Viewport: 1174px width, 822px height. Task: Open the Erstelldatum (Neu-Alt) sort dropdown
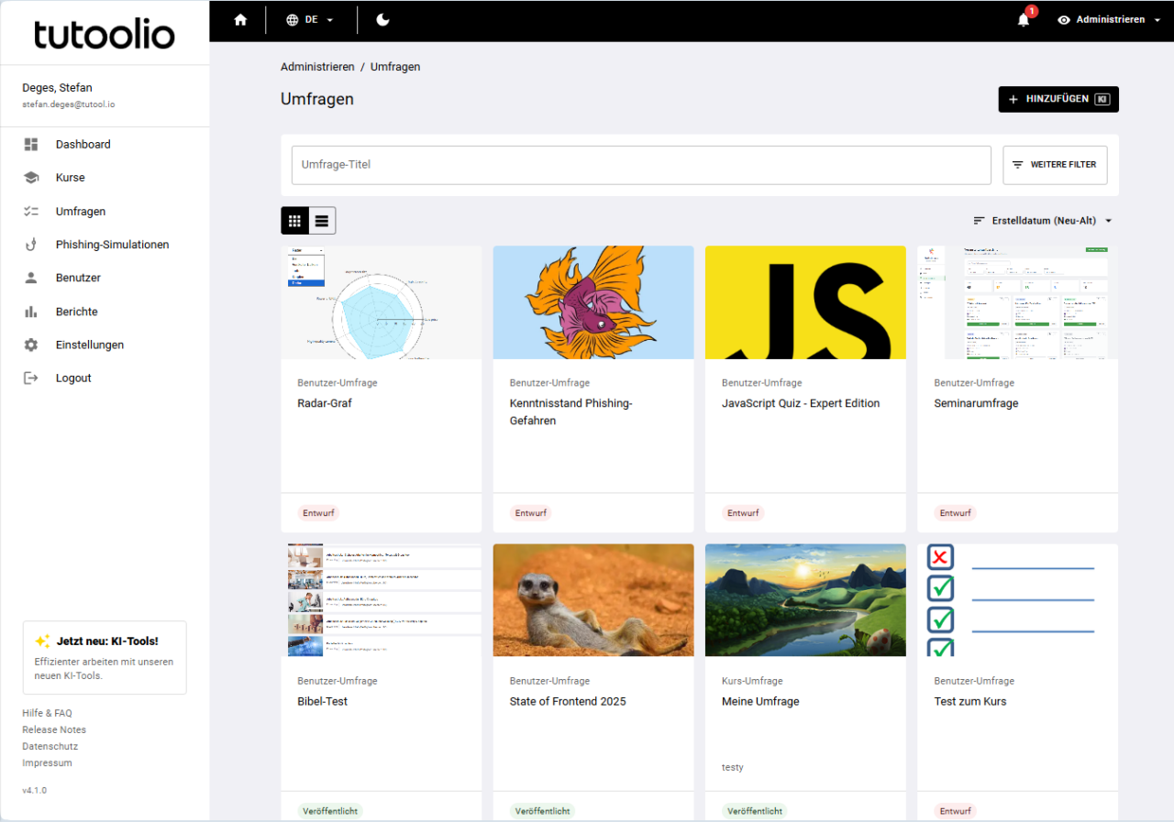click(x=1043, y=221)
